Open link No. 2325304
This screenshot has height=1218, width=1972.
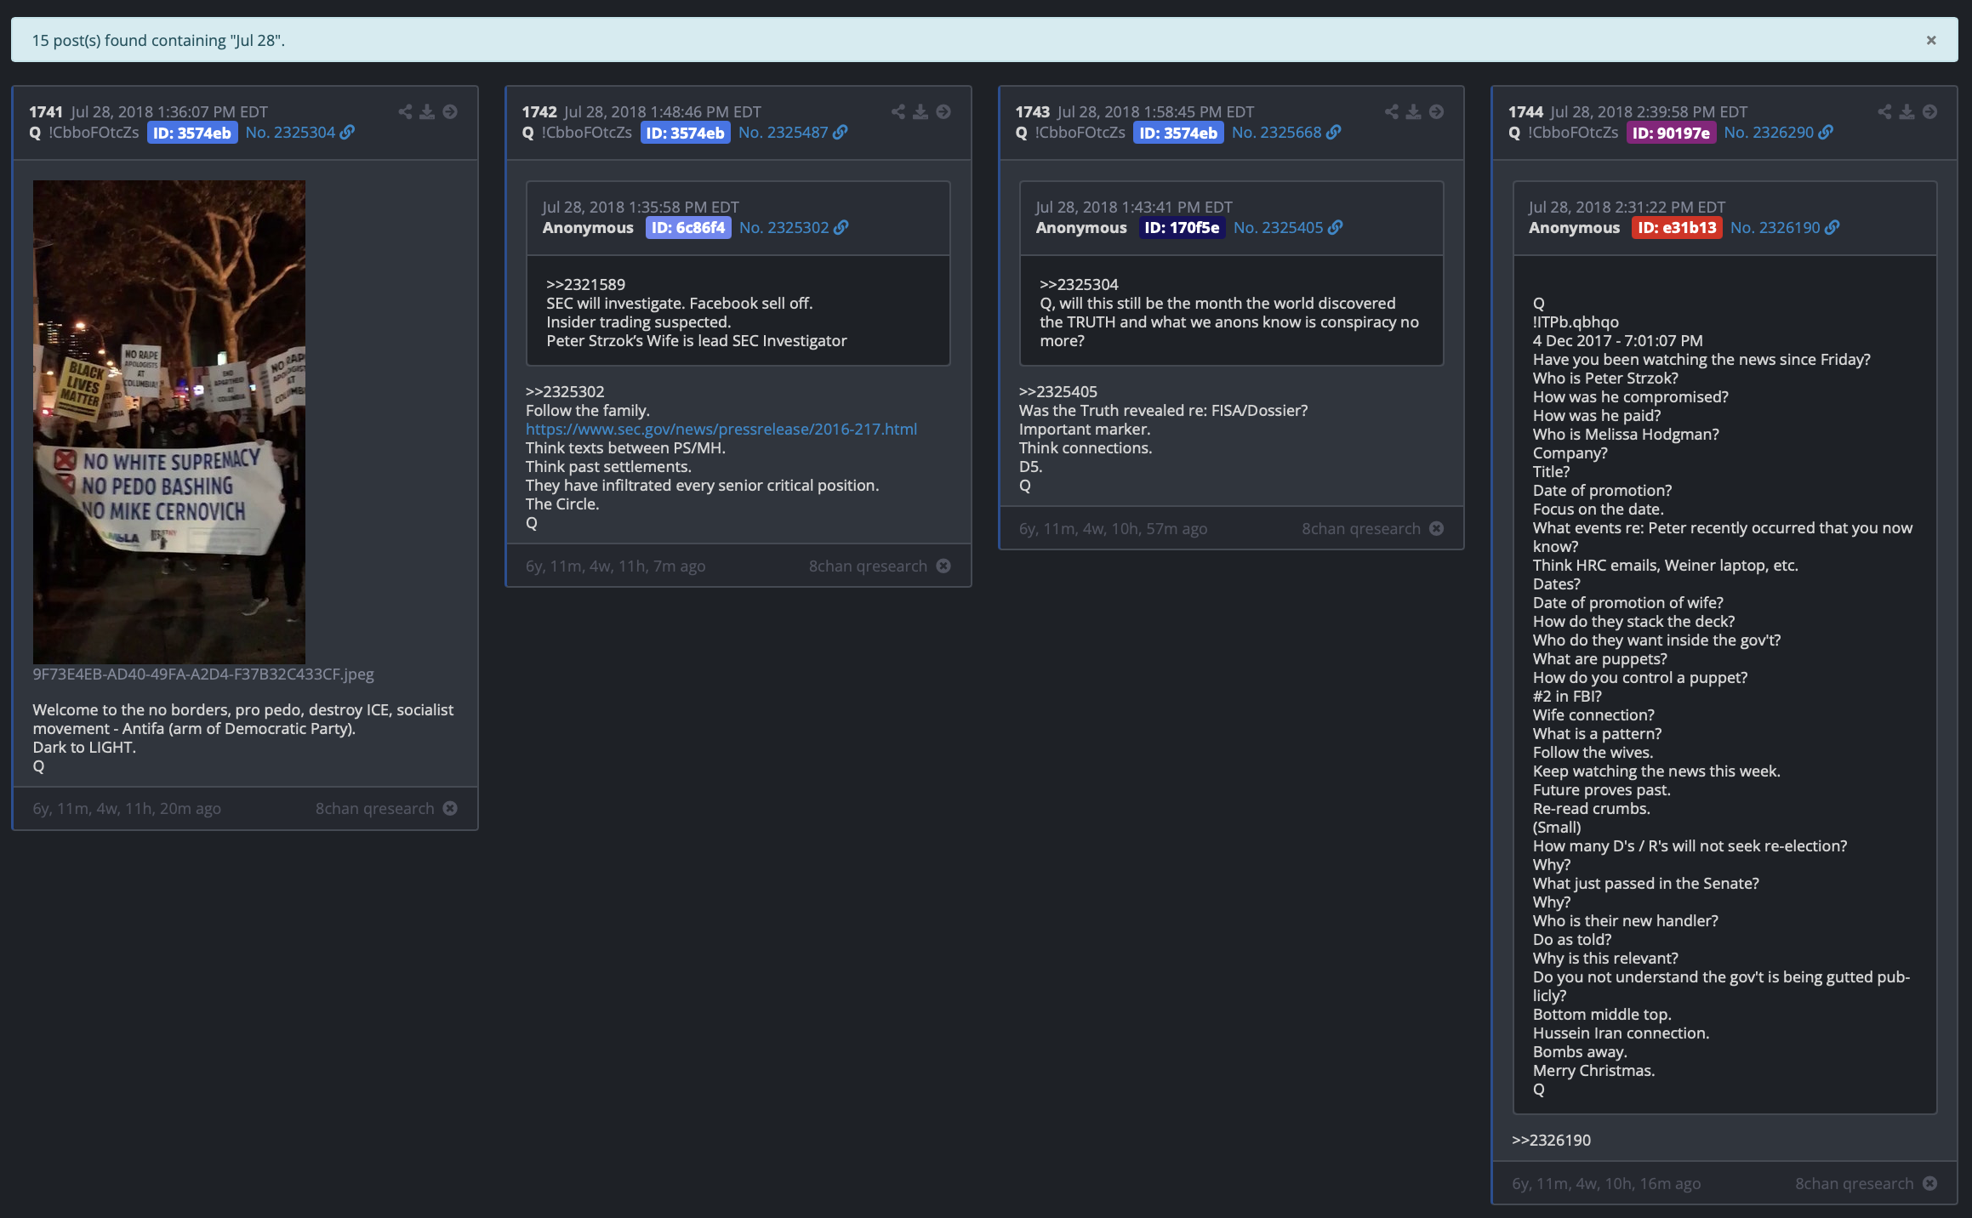pyautogui.click(x=299, y=133)
